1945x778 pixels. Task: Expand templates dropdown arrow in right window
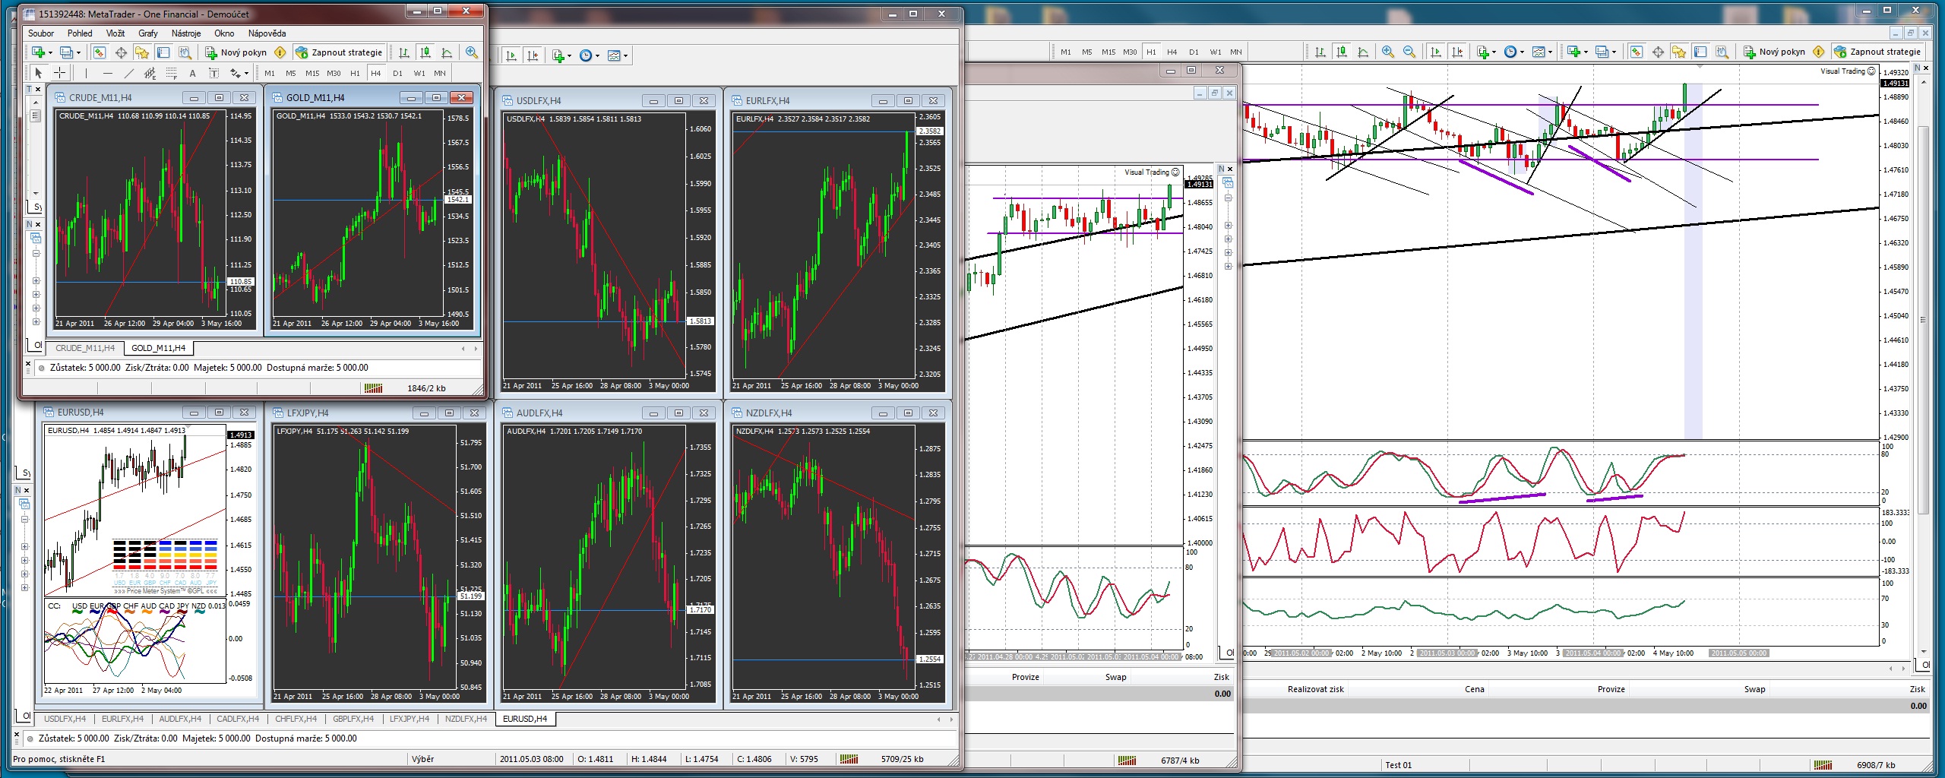coord(1550,52)
